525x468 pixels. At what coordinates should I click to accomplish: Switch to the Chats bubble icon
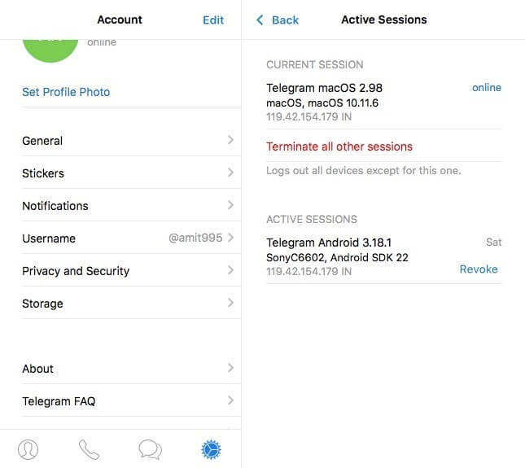tap(150, 449)
